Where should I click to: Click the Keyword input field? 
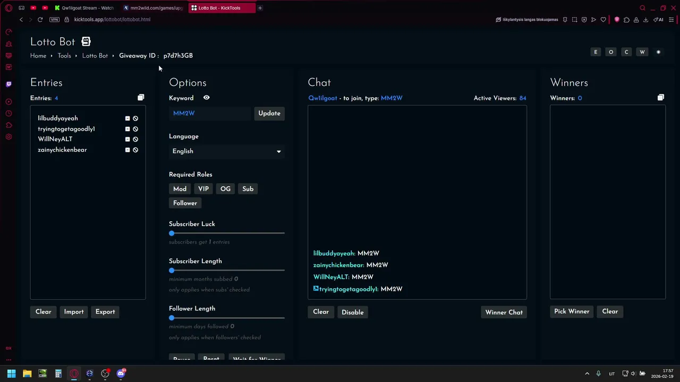[210, 114]
